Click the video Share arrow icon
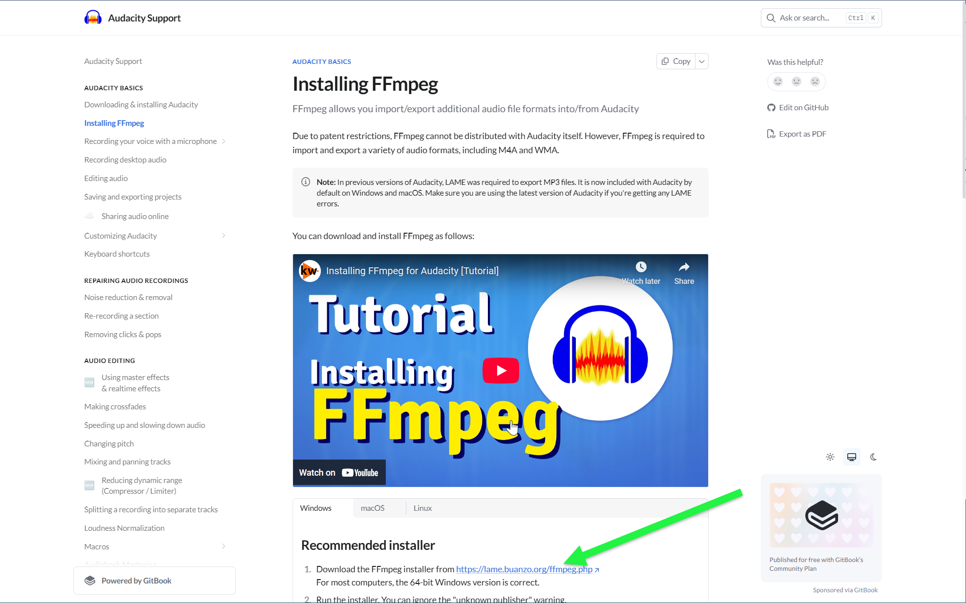Screen dimensions: 966x603 tap(684, 267)
